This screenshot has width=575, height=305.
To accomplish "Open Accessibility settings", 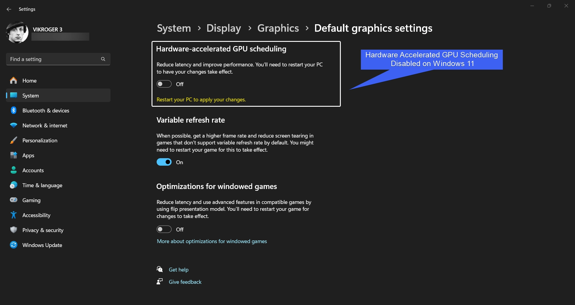I will click(58, 215).
